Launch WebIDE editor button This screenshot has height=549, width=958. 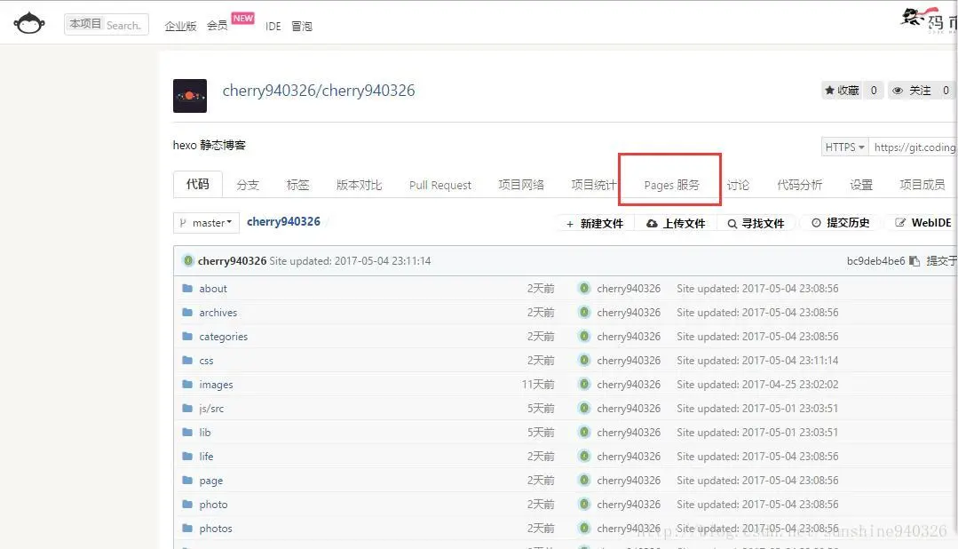tap(923, 223)
